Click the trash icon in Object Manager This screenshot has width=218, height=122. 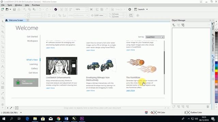[207, 107]
